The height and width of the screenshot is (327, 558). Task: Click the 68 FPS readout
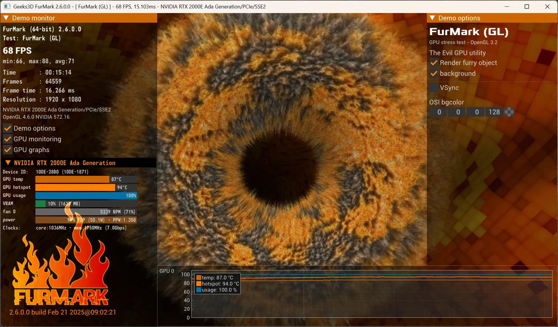pos(17,50)
